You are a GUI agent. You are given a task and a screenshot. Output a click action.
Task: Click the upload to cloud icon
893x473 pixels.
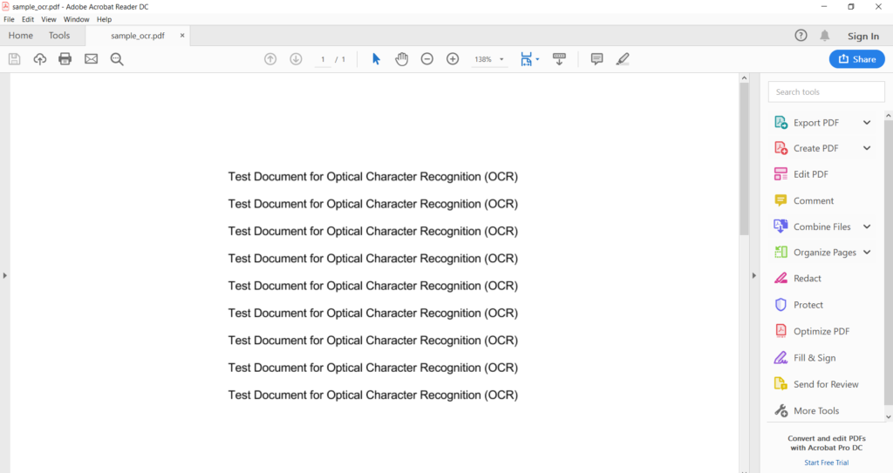[40, 58]
